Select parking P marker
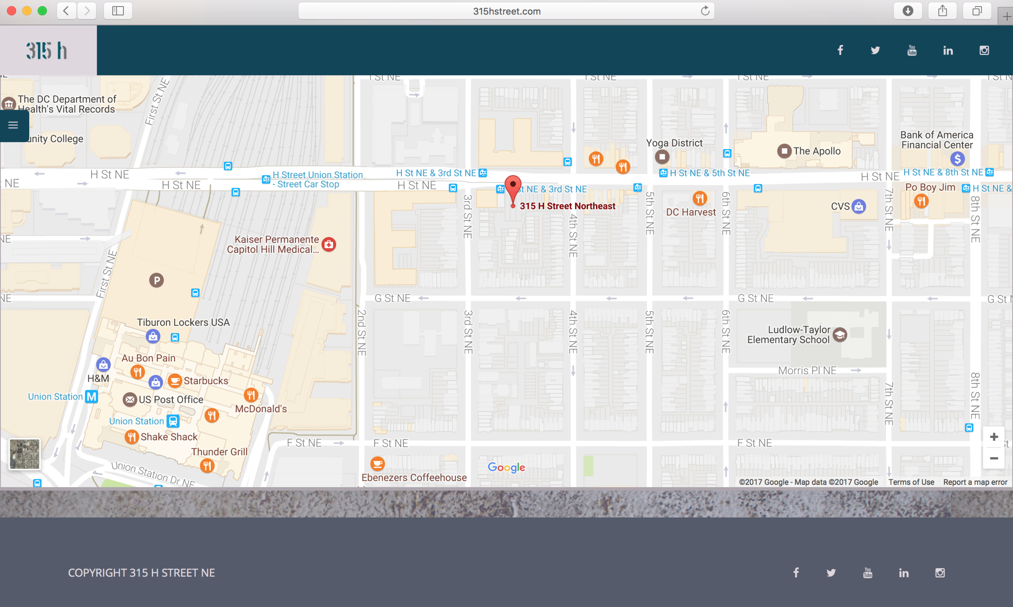 (156, 280)
